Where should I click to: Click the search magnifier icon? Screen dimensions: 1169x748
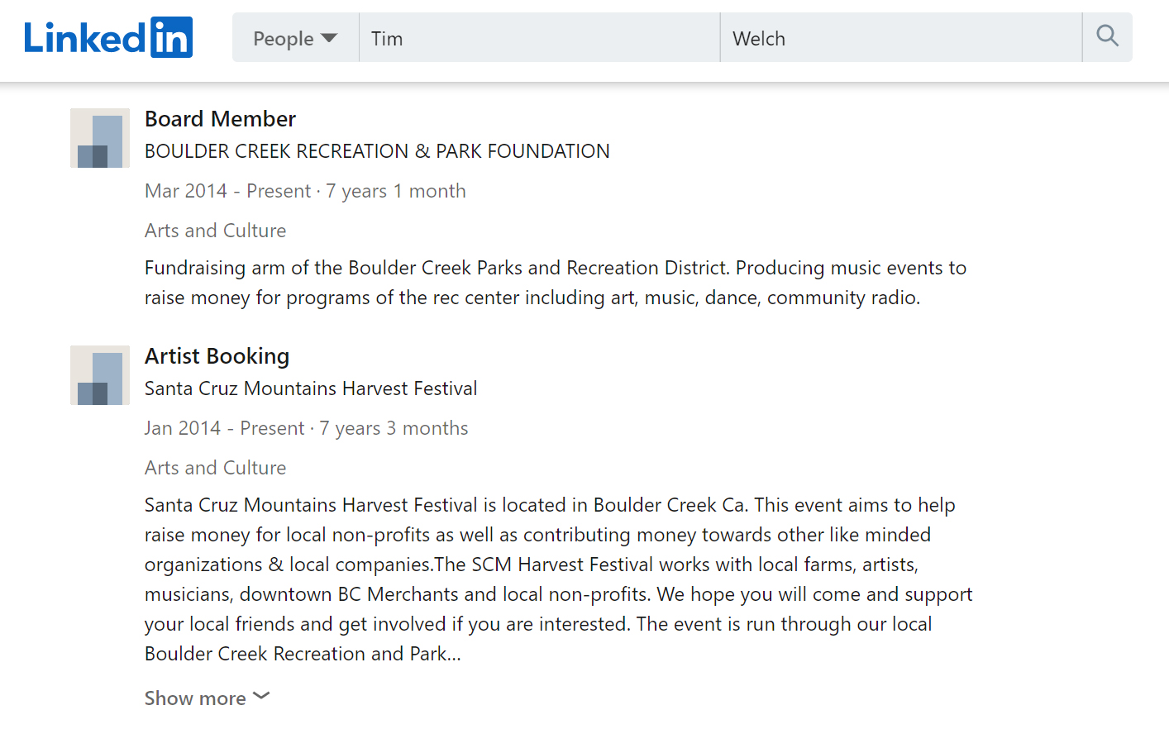(x=1107, y=36)
